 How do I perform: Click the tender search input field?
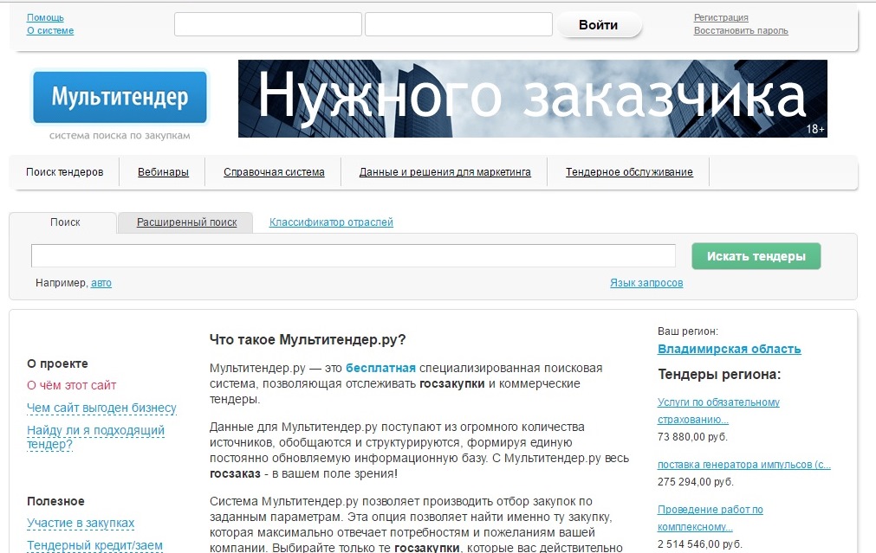click(x=353, y=255)
